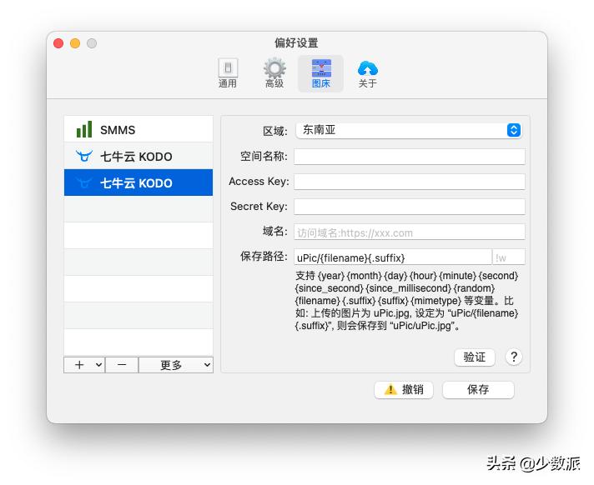Focus the Secret Key input field
Screen dimensions: 594x485
coord(410,207)
